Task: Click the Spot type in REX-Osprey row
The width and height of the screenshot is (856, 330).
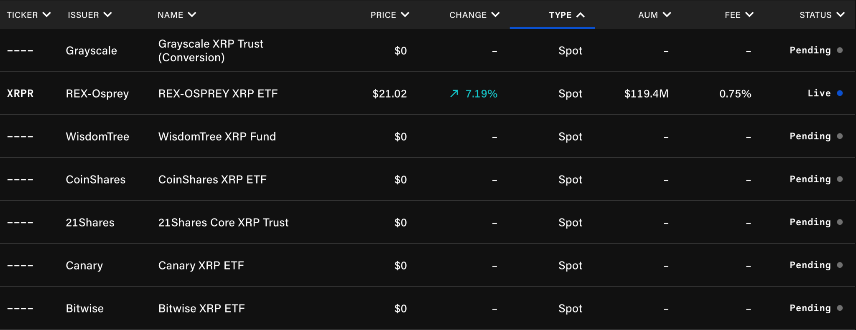Action: tap(570, 94)
